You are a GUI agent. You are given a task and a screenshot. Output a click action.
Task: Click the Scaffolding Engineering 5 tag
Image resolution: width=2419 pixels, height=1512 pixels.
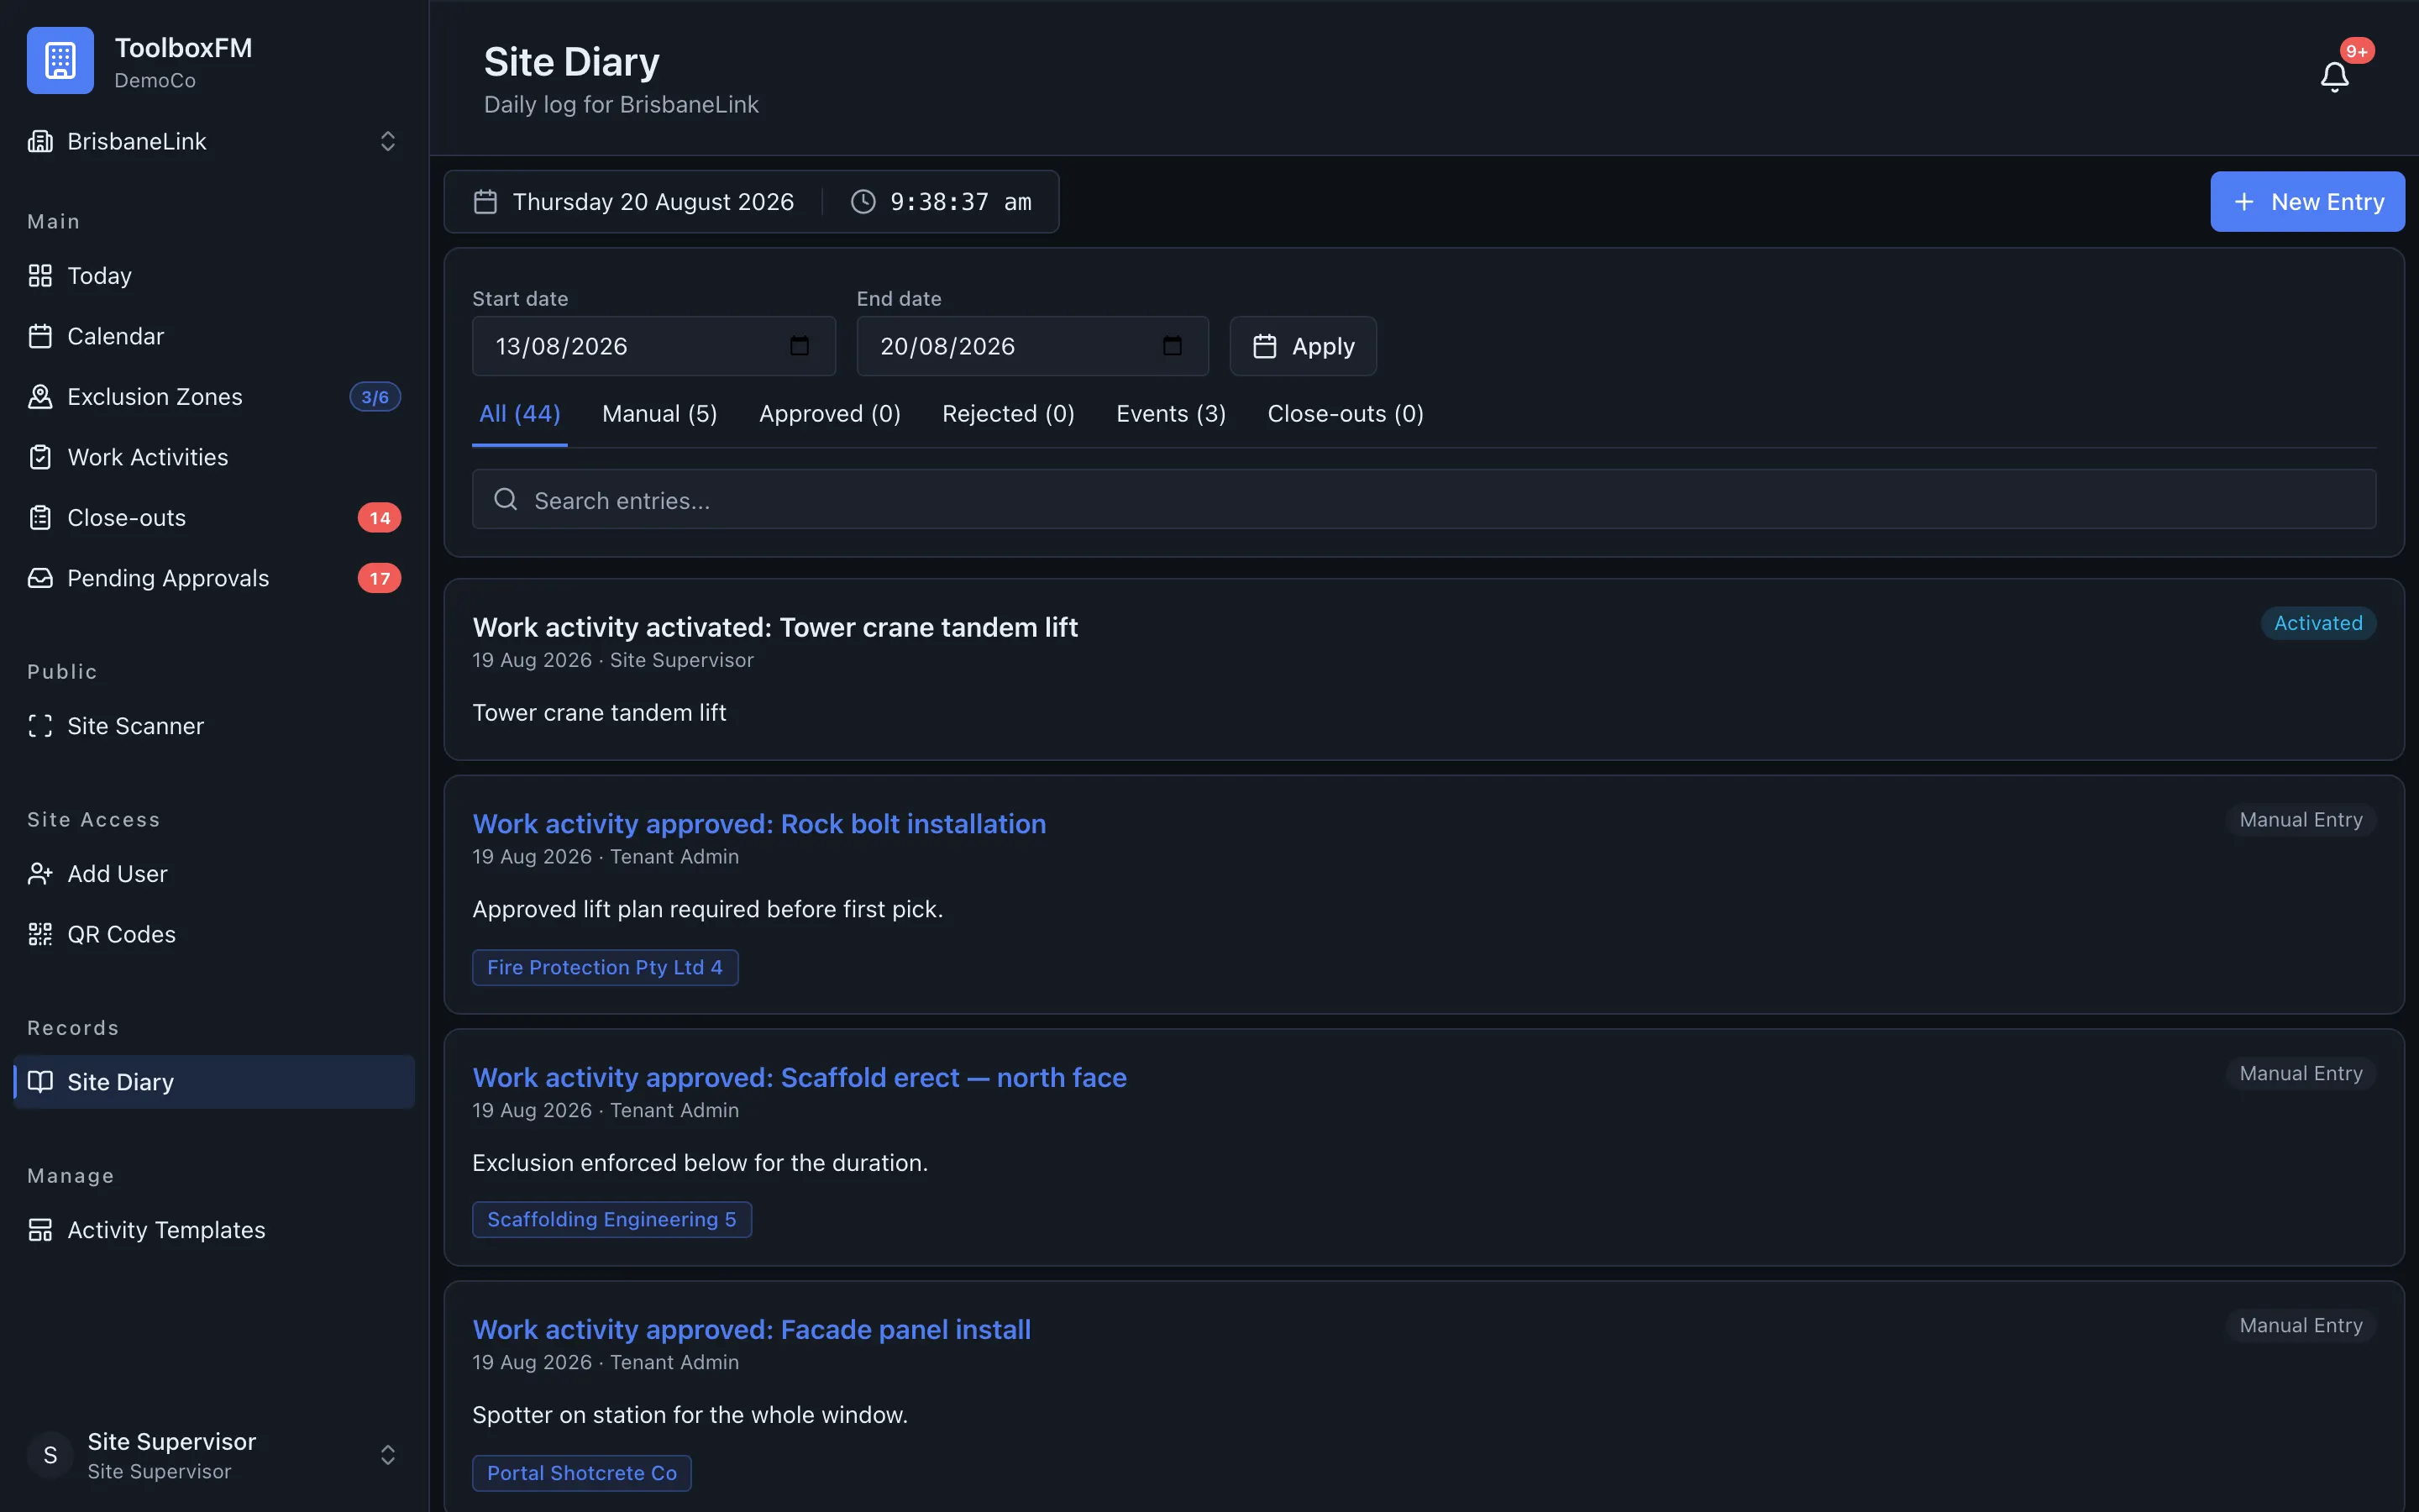[611, 1219]
